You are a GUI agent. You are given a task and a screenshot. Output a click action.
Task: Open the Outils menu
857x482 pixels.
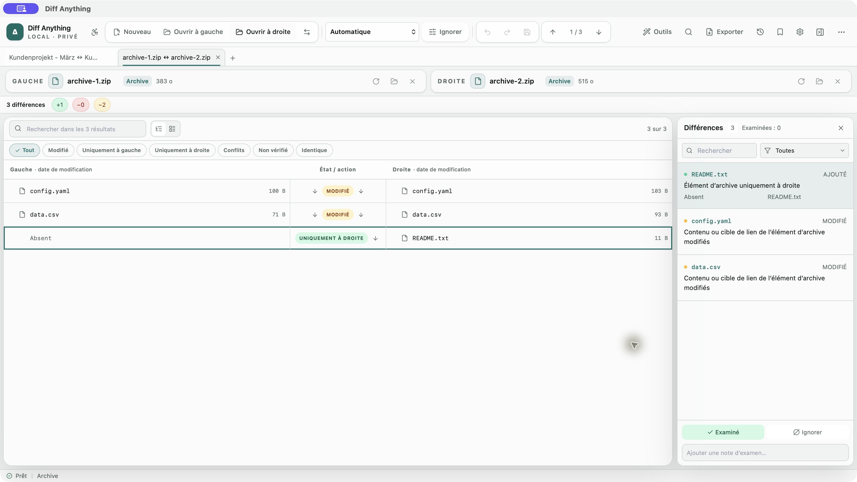click(x=657, y=32)
